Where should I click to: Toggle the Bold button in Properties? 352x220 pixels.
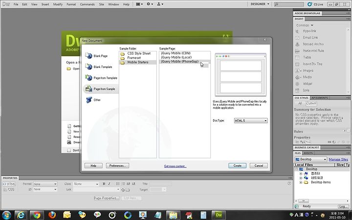(x=104, y=184)
